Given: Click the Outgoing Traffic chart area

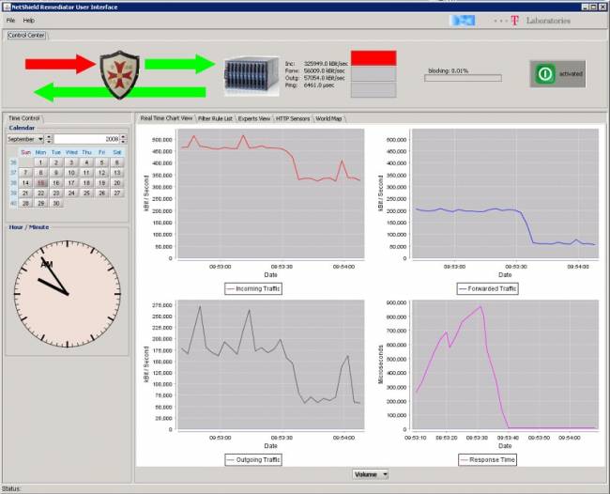Looking at the screenshot, I should (x=271, y=364).
